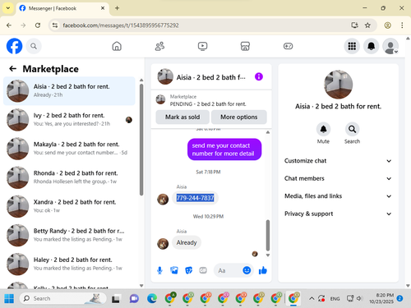Open the Menu grid icon
Viewport: 411px width, 308px height.
(x=352, y=46)
